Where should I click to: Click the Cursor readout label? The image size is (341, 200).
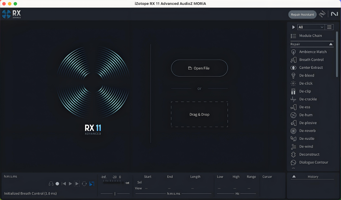(267, 177)
